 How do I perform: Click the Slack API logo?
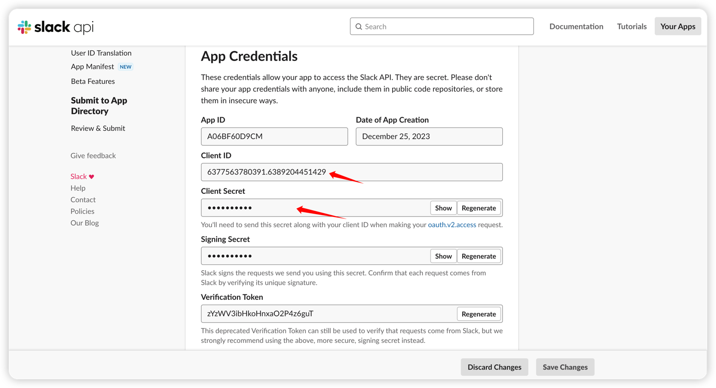[55, 27]
